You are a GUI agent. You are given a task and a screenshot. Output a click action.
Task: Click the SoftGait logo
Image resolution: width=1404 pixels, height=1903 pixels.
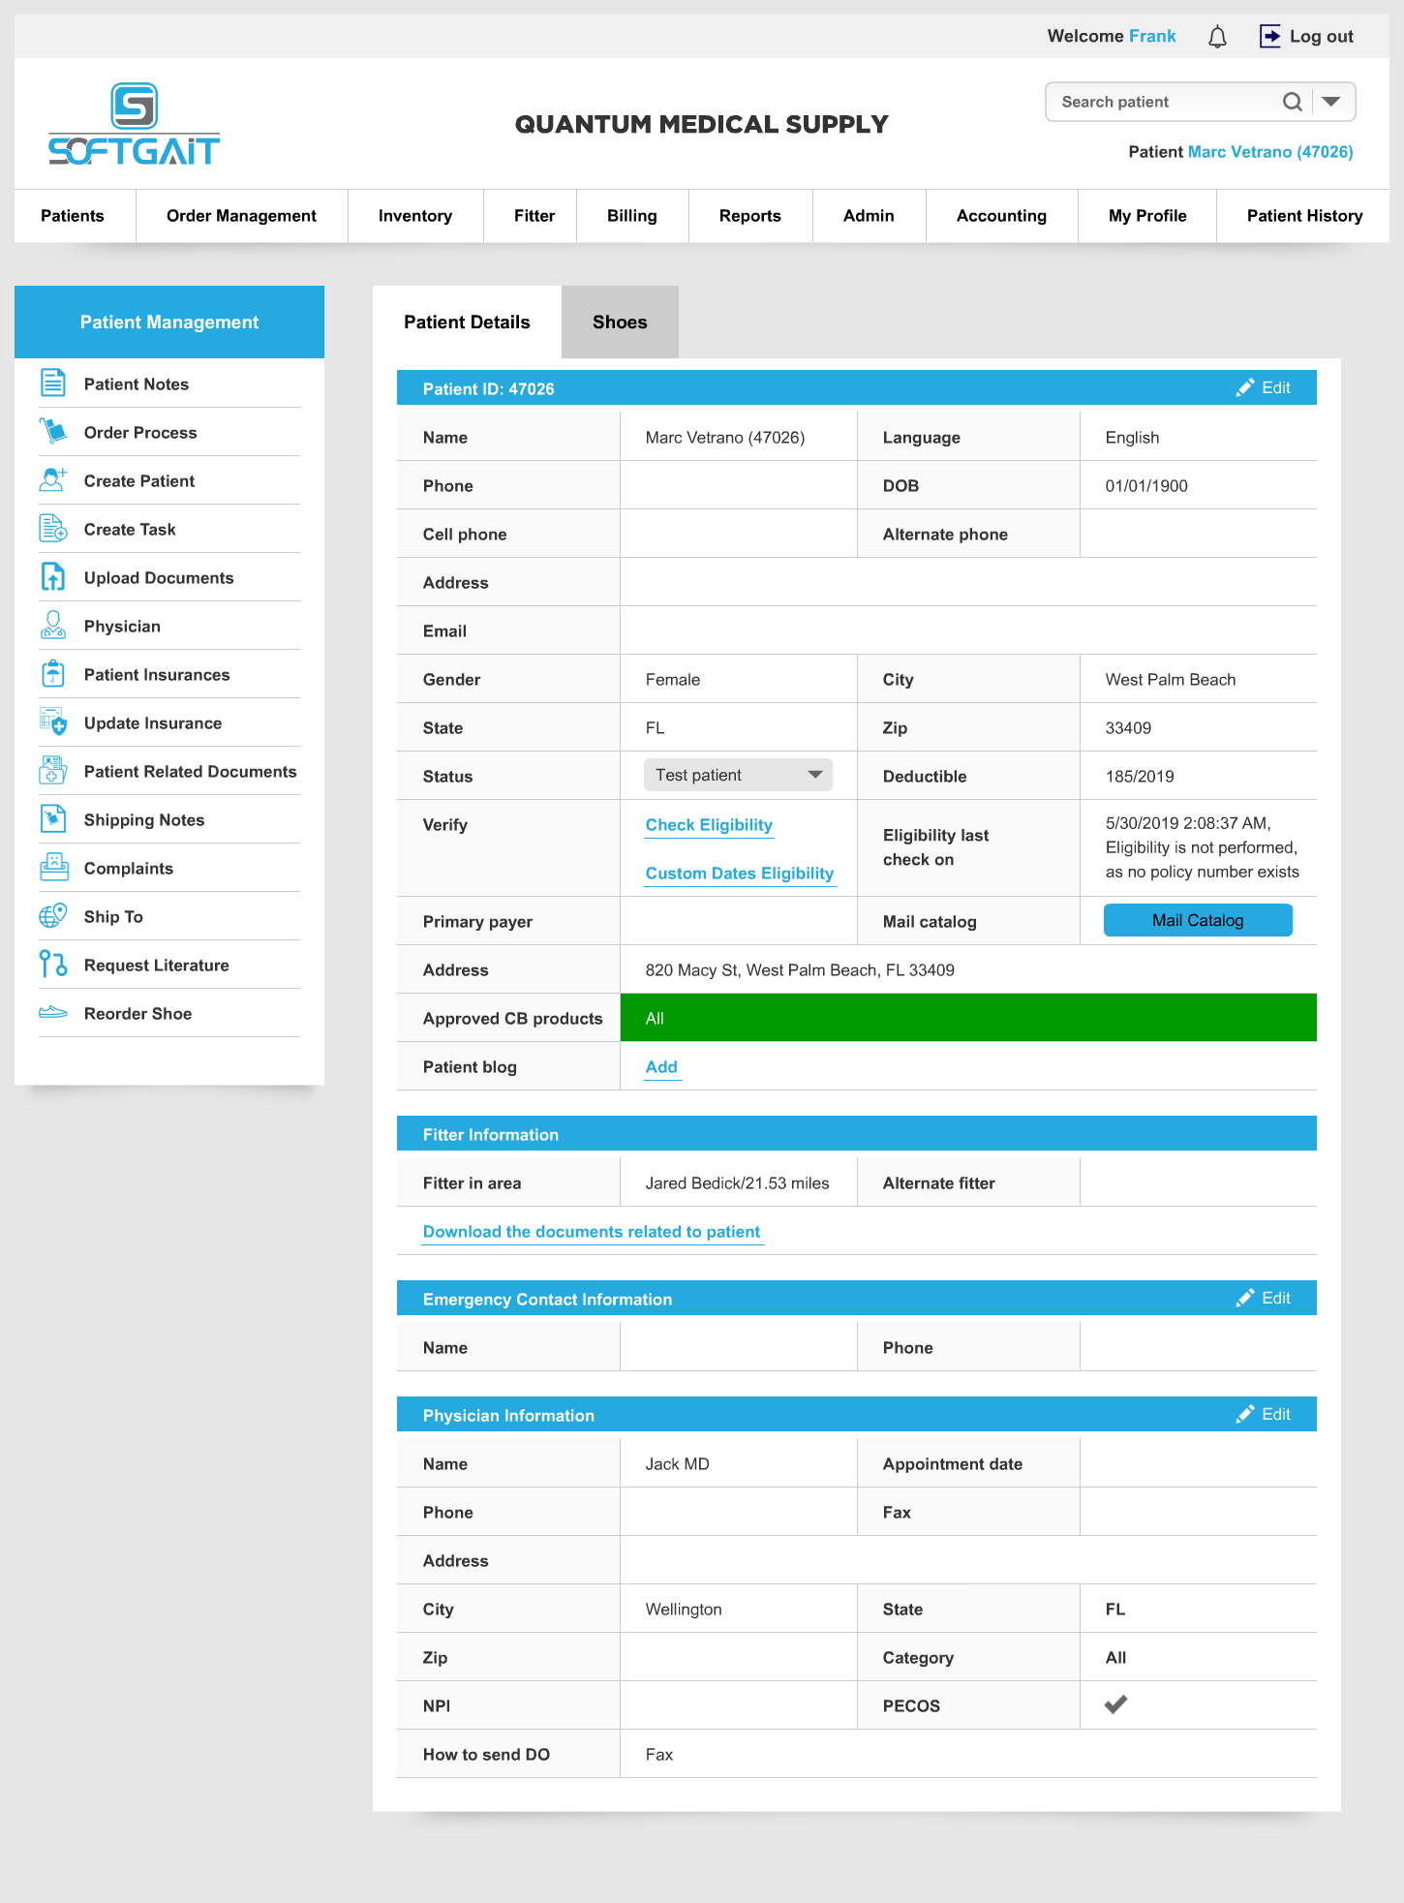[x=134, y=124]
